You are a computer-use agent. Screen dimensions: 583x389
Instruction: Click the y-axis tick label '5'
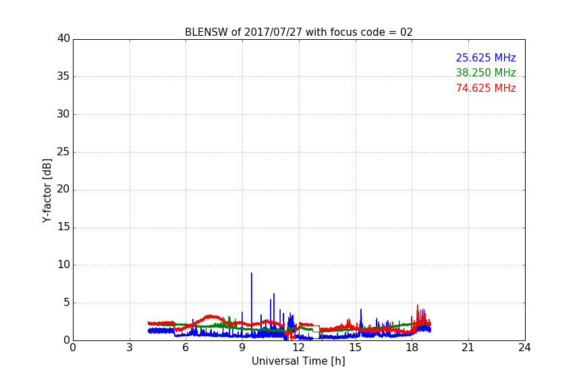pyautogui.click(x=67, y=303)
